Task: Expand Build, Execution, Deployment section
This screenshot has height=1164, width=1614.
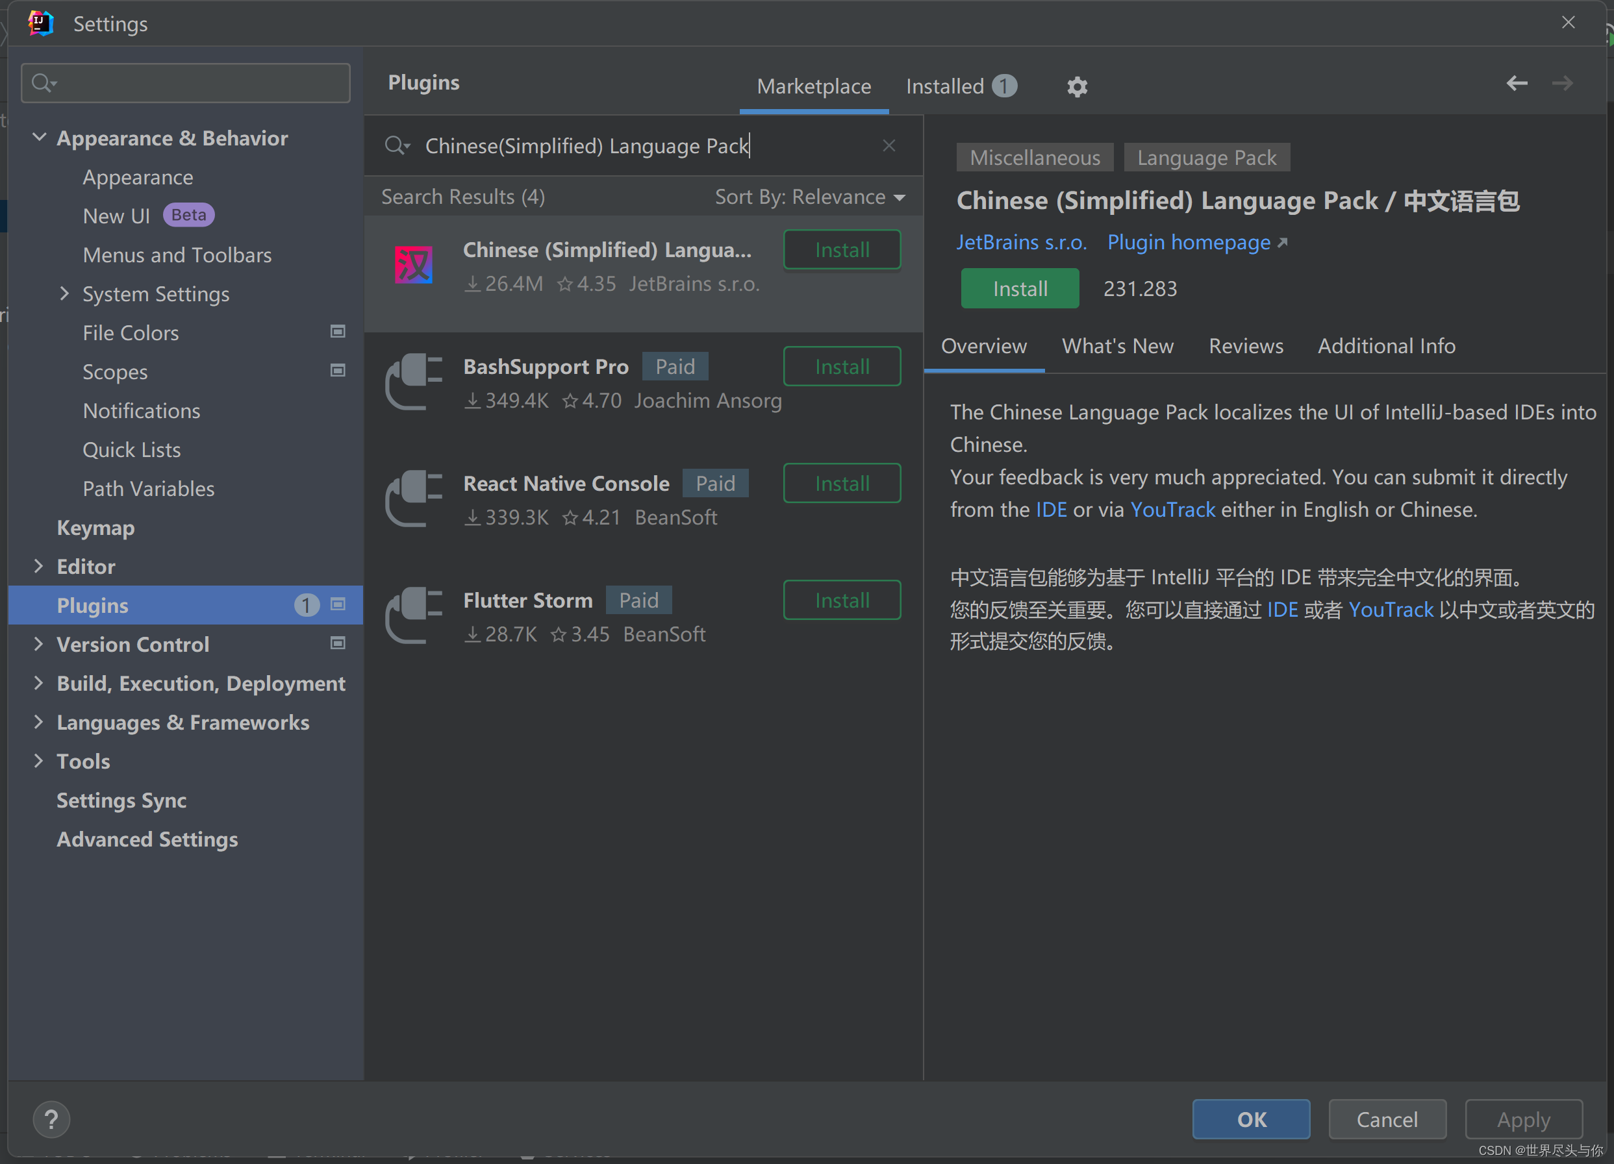Action: (39, 683)
